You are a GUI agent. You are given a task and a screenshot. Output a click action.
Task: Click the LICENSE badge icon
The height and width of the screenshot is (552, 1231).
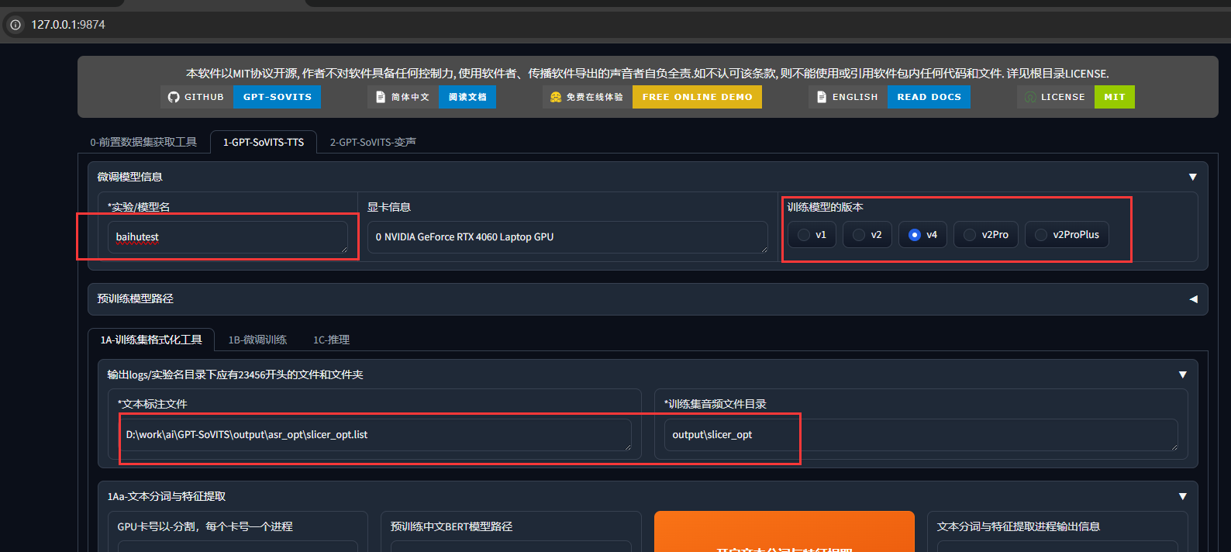click(1030, 97)
